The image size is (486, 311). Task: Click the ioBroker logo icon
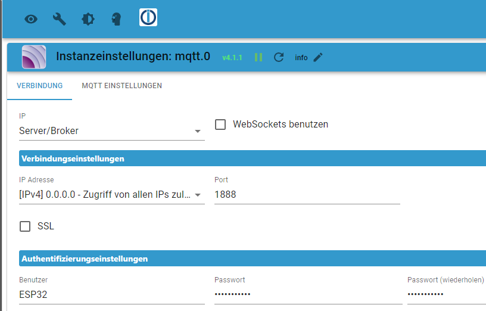pos(148,18)
